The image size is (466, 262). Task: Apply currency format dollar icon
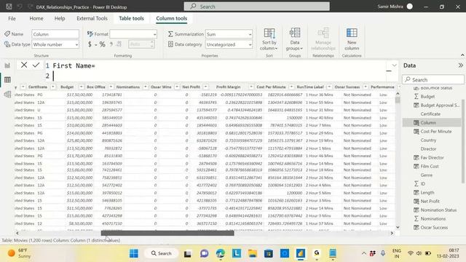[90, 44]
